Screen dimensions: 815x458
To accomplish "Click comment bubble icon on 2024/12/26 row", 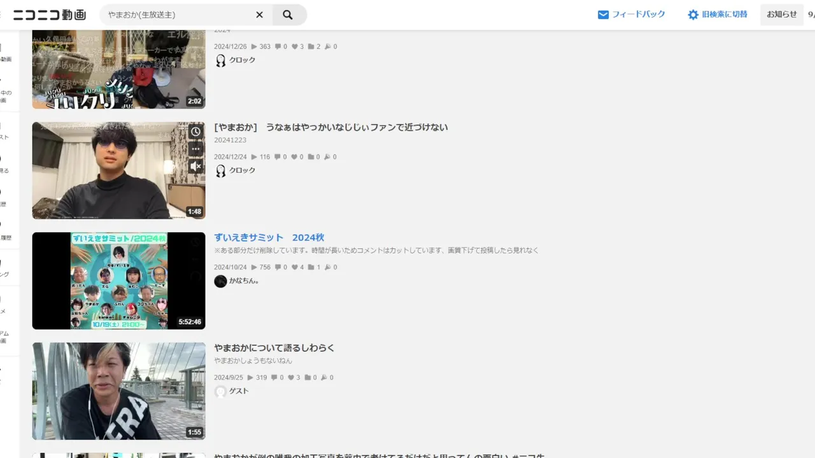I will 278,46.
